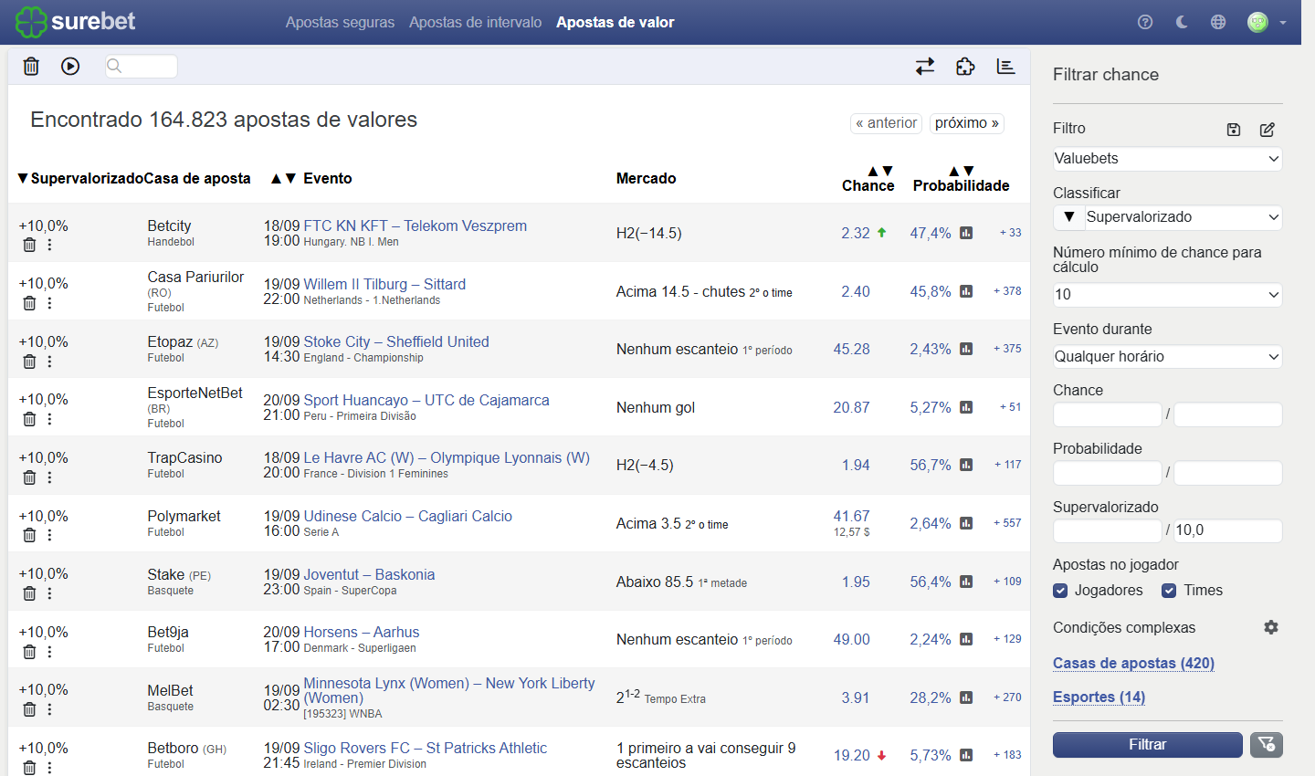Screen dimensions: 1315x776
Task: Click the toolbar trash bin icon
Action: [x=31, y=66]
